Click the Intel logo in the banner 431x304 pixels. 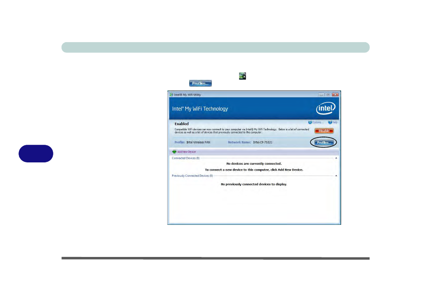click(x=326, y=109)
